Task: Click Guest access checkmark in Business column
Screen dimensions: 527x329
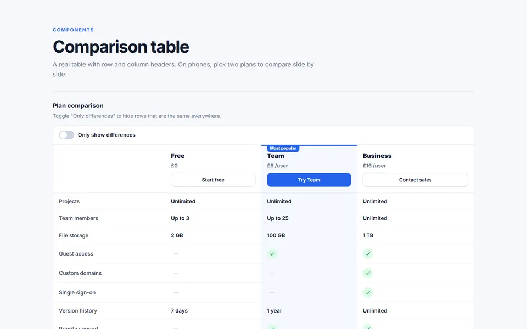Action: click(x=368, y=254)
